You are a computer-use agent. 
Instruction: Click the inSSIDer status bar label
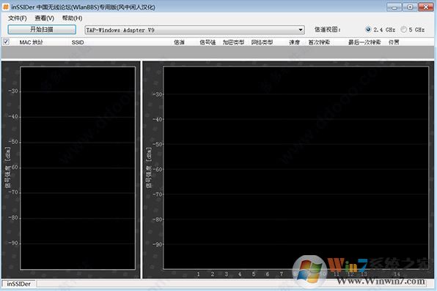pyautogui.click(x=18, y=284)
